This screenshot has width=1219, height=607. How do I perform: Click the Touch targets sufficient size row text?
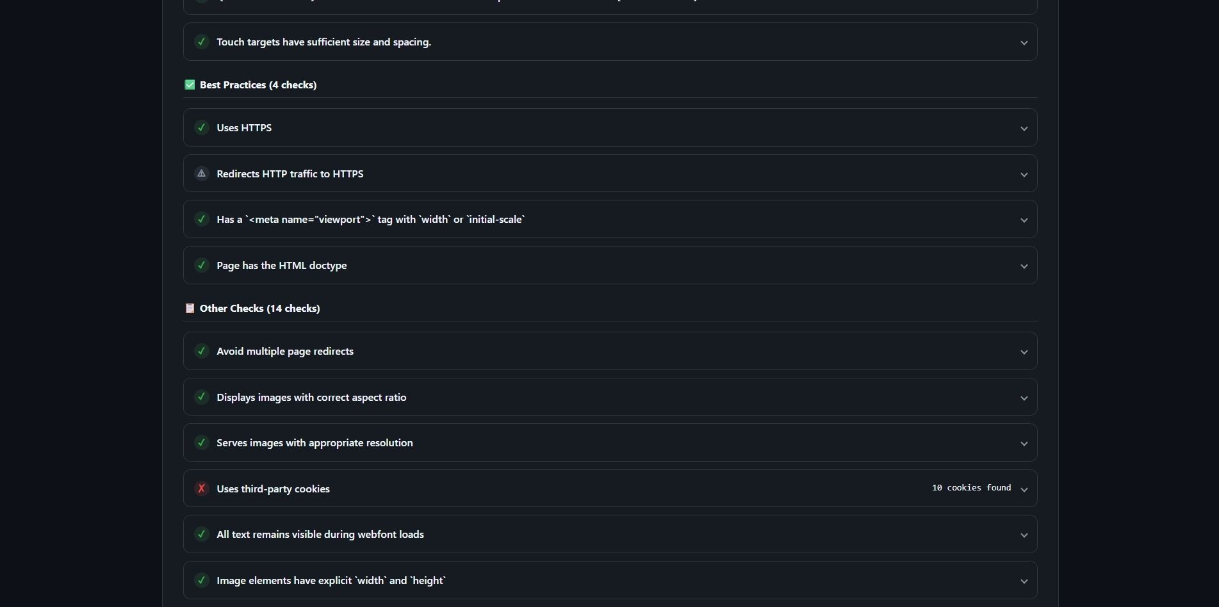[x=323, y=42]
